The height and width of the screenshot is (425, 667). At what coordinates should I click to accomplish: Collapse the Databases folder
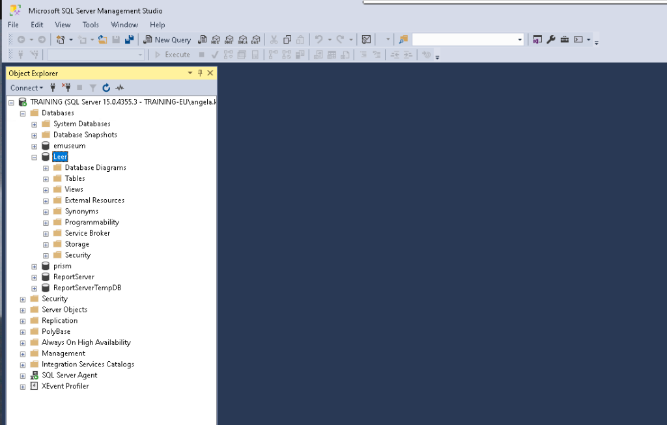tap(23, 113)
